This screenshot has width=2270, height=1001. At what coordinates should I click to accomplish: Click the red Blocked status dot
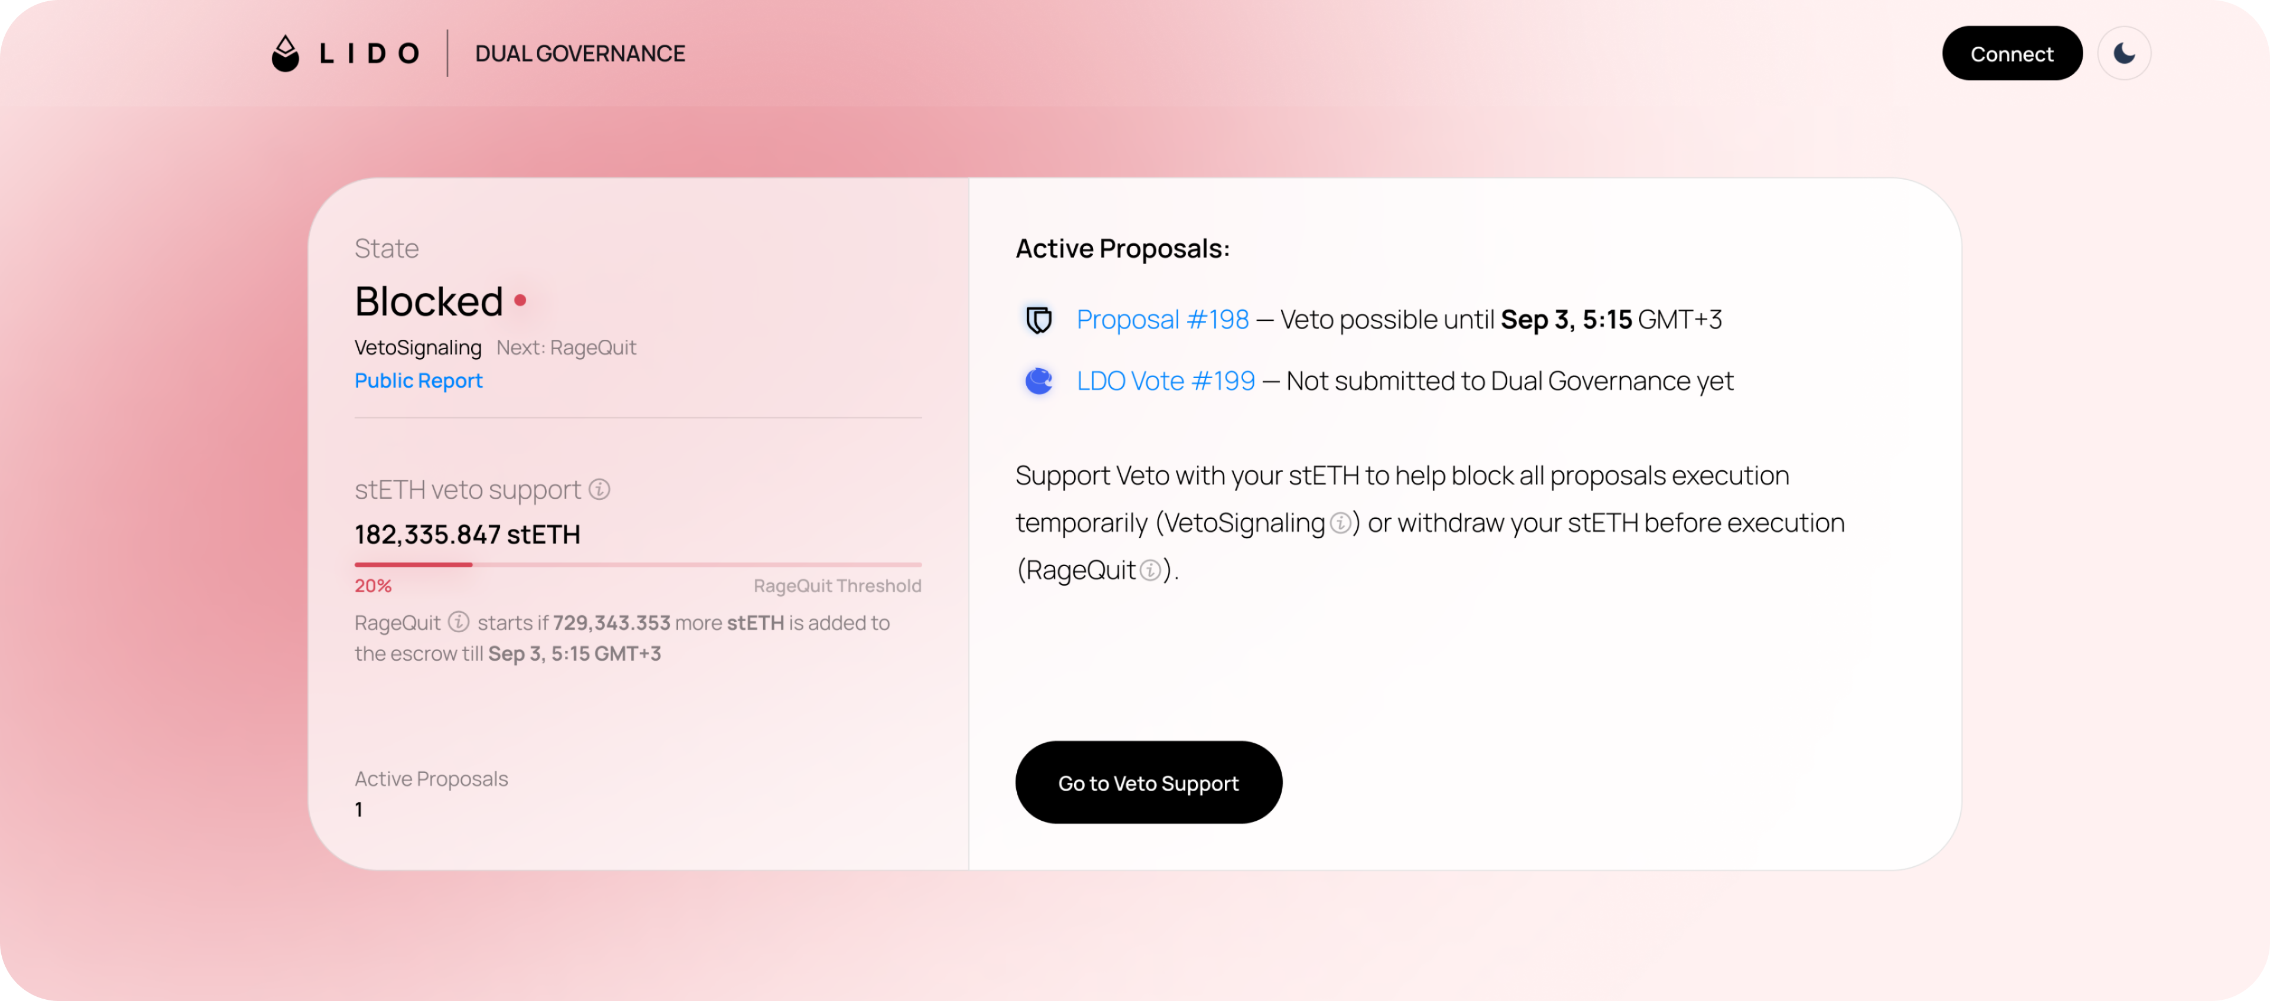coord(520,300)
